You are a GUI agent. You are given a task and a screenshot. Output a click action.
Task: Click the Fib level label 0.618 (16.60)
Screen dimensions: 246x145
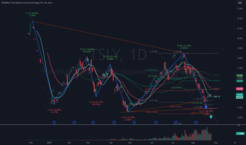tap(152, 70)
